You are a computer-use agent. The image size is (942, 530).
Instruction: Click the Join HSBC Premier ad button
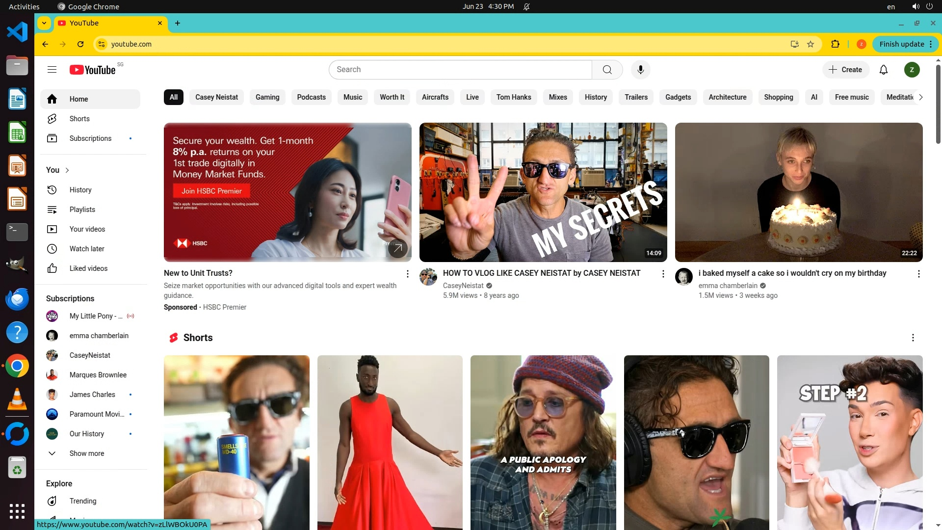(211, 191)
